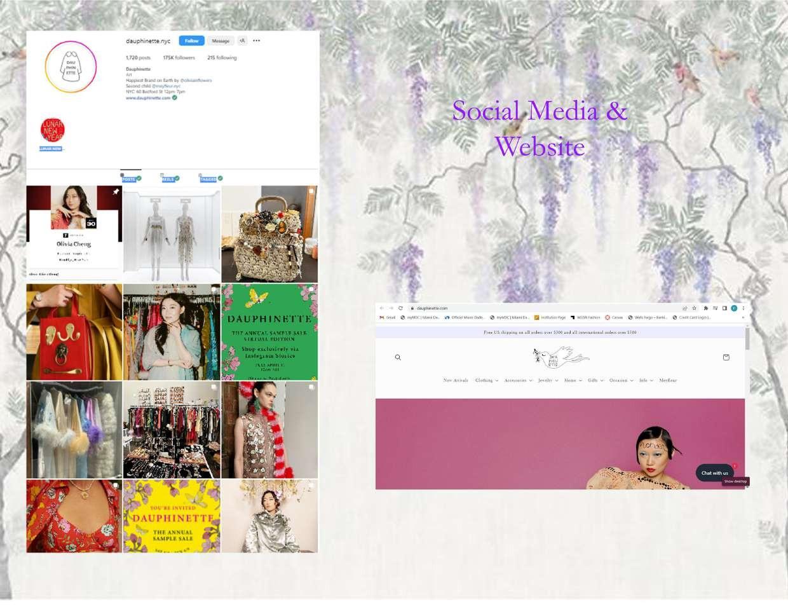Screen dimensions: 788x609
Task: Expand the Info dropdown menu
Action: coord(646,380)
